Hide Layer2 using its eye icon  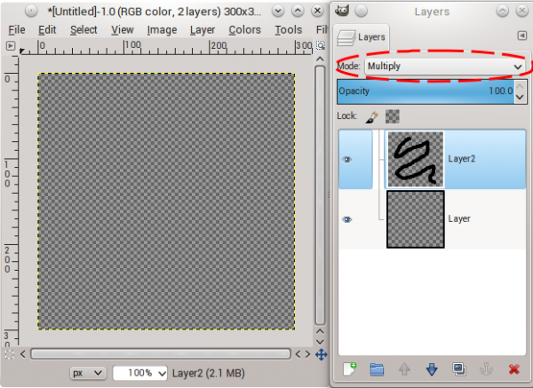point(346,159)
